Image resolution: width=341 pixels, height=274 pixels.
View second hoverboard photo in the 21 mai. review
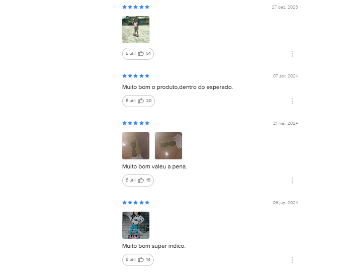tap(168, 146)
